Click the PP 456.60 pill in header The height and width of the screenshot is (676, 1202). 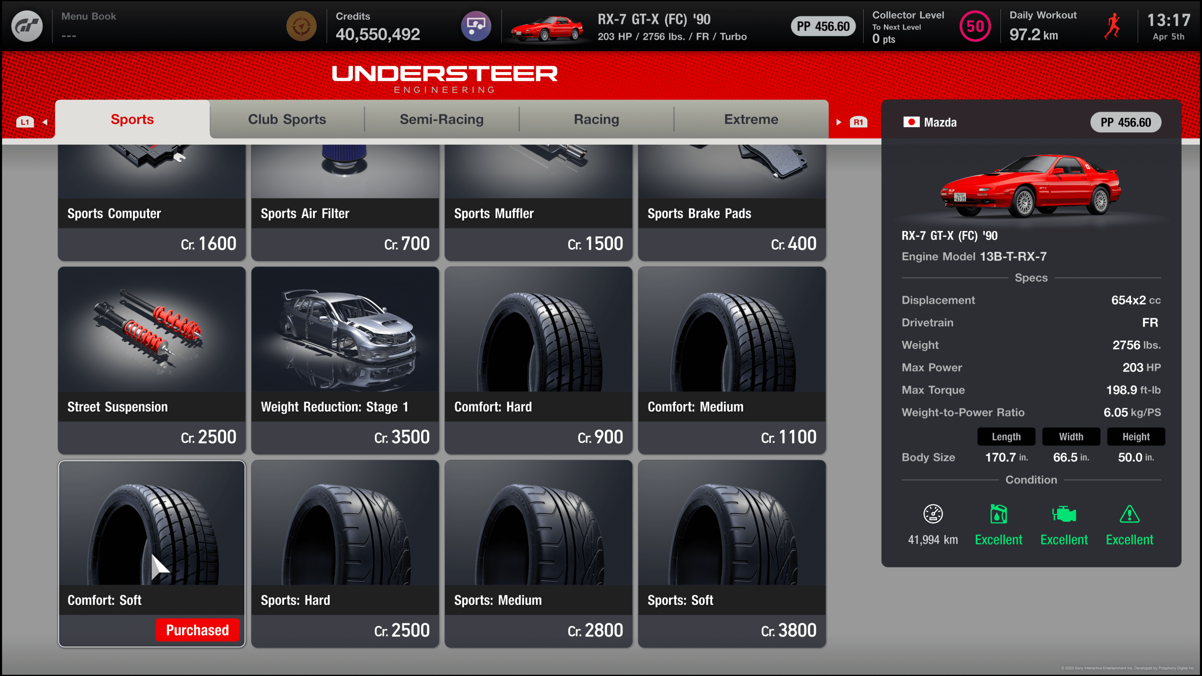click(x=823, y=26)
